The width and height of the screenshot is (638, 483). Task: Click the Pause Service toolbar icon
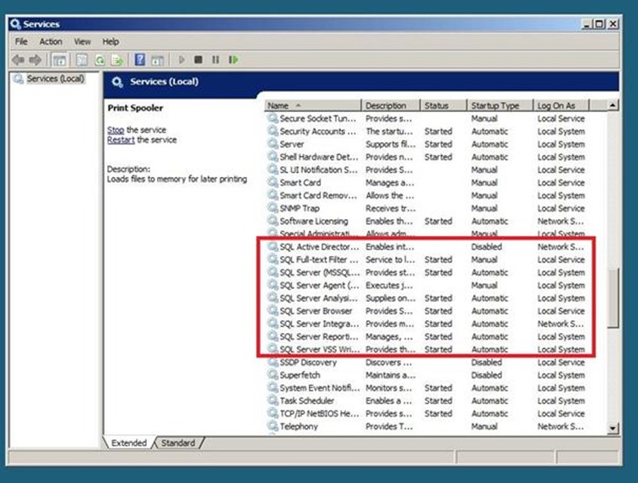(x=215, y=60)
